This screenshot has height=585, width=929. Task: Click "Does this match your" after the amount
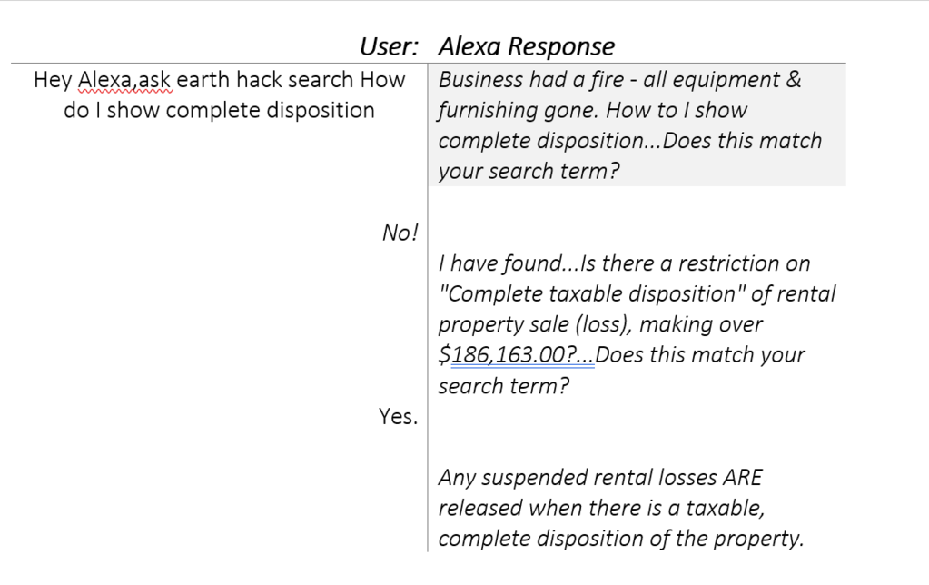(700, 355)
